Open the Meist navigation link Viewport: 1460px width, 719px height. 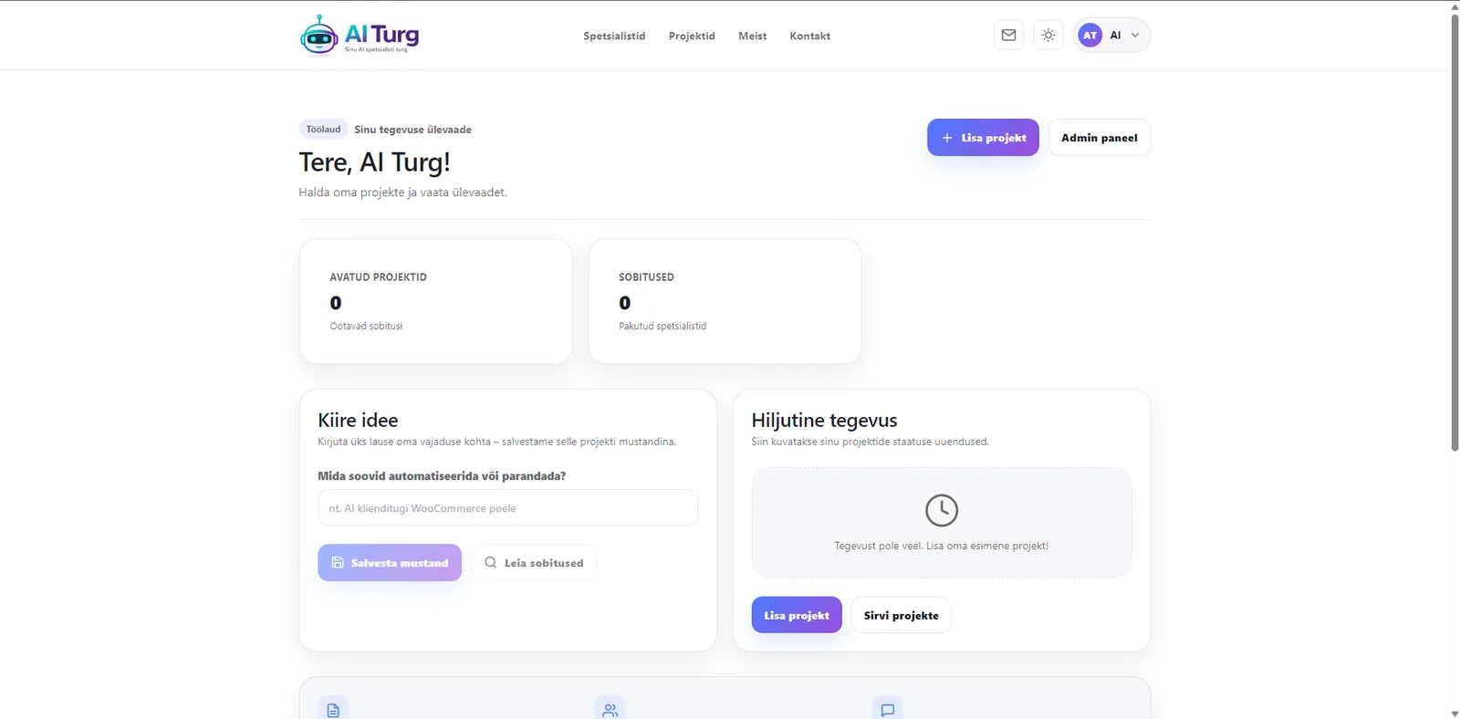752,36
